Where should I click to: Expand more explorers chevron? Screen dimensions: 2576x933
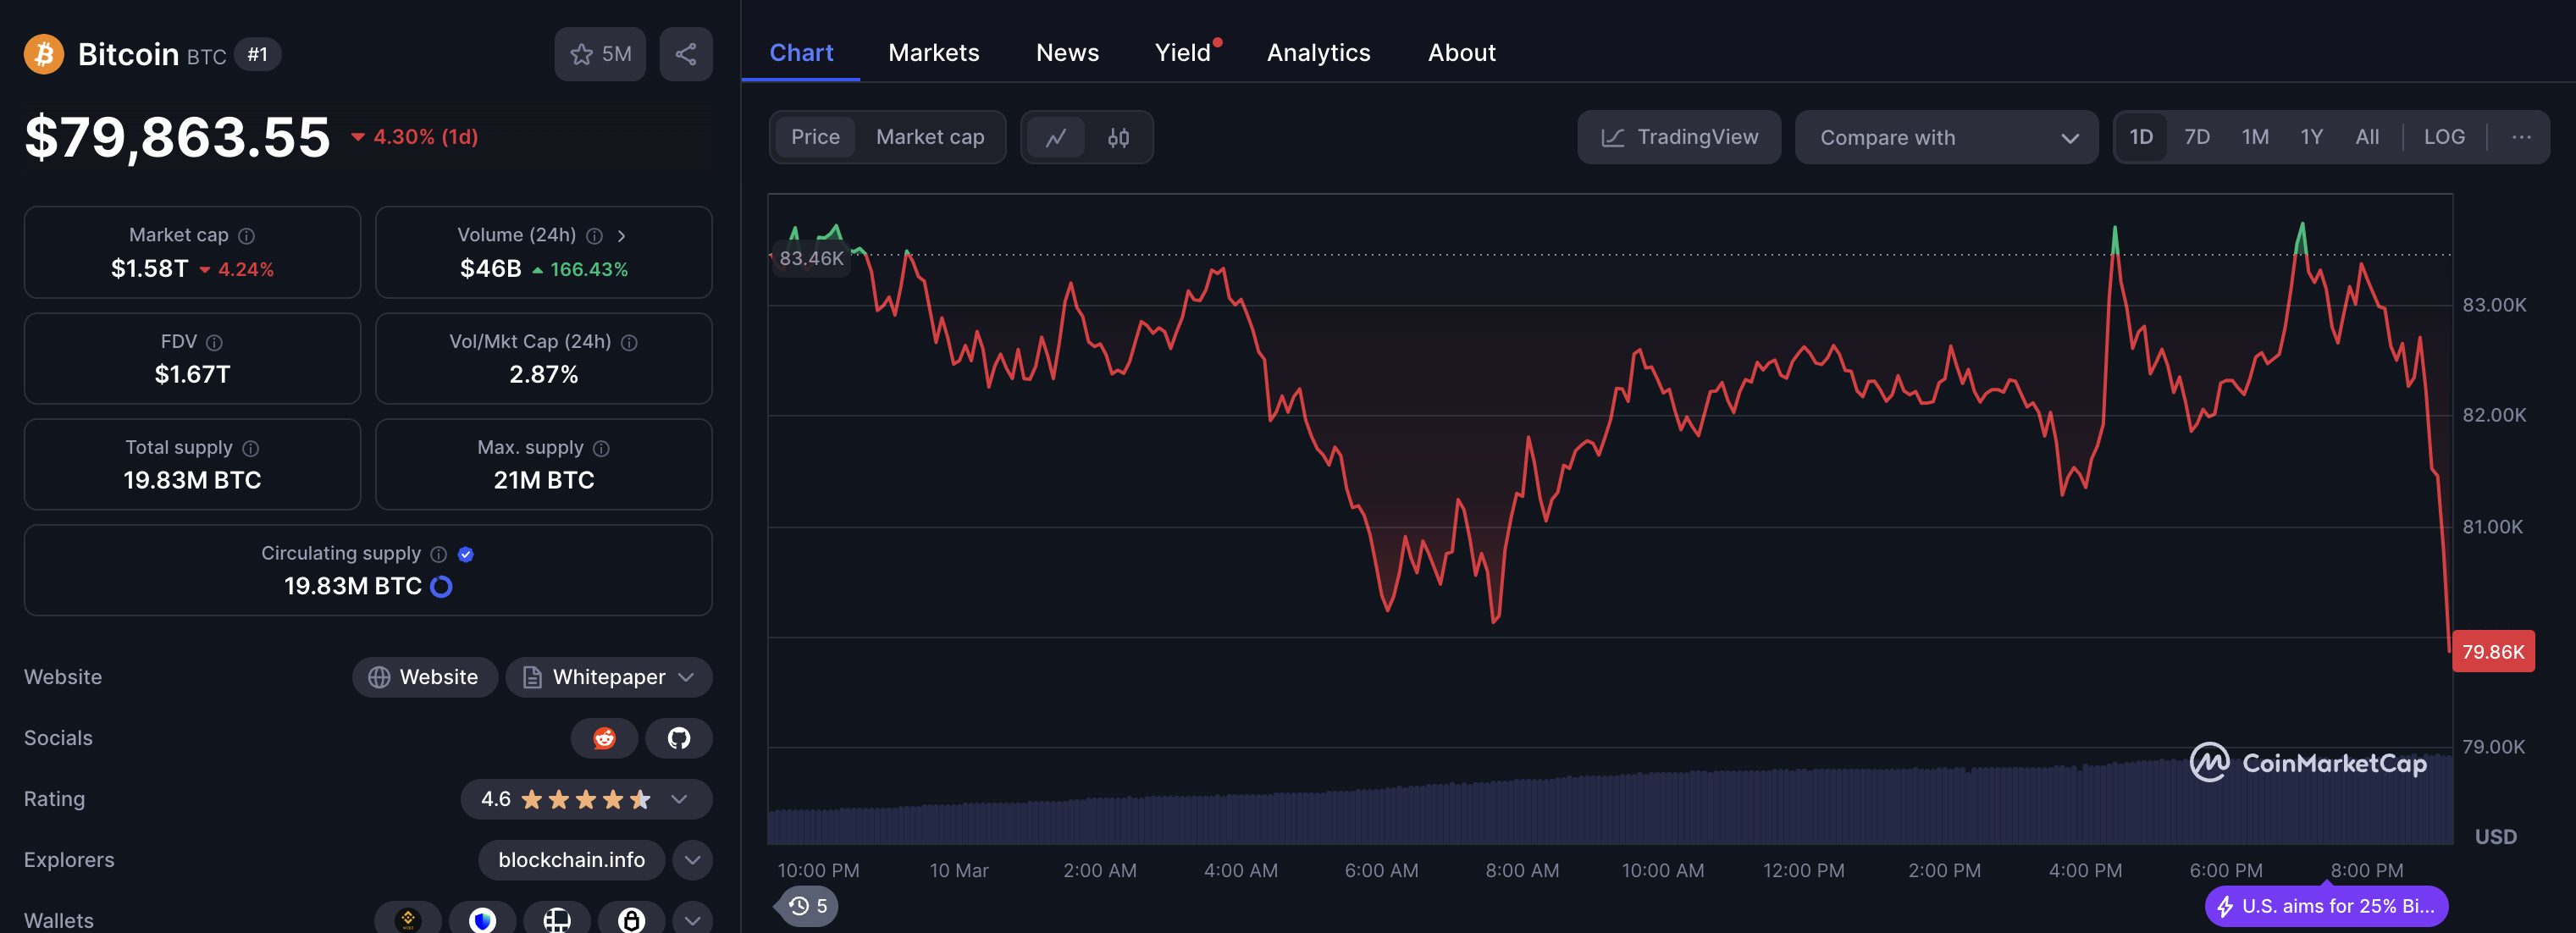[x=692, y=860]
